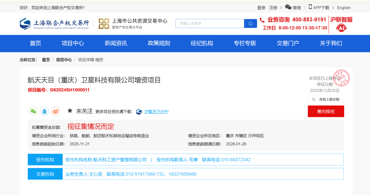
Task: Click the 微信 icon in top bar
Action: tap(288, 7)
